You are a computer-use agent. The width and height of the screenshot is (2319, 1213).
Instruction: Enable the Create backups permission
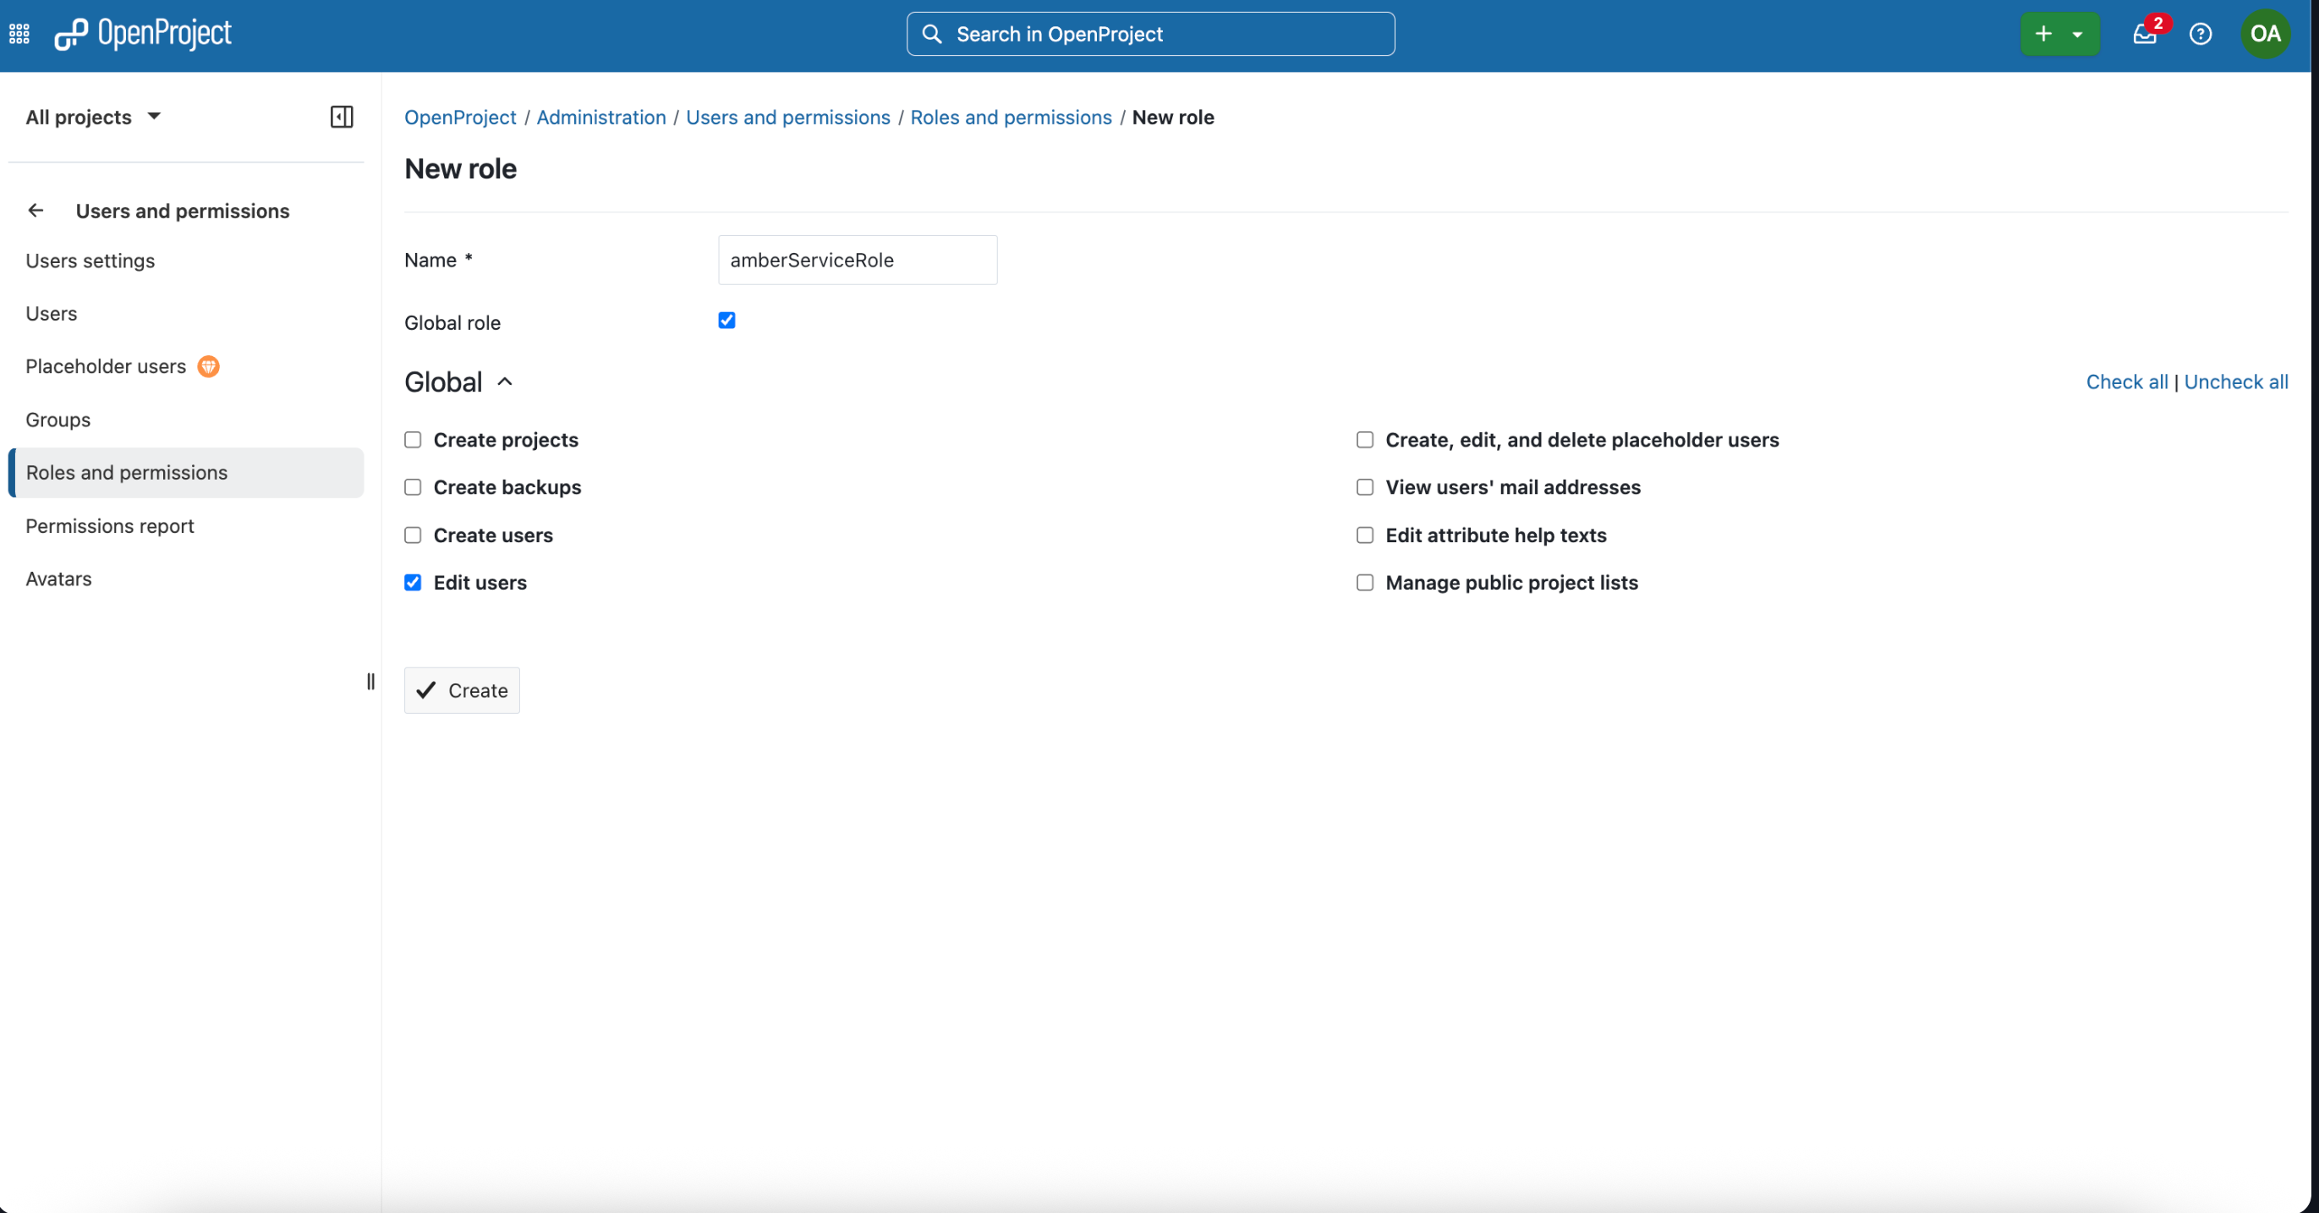pos(413,487)
